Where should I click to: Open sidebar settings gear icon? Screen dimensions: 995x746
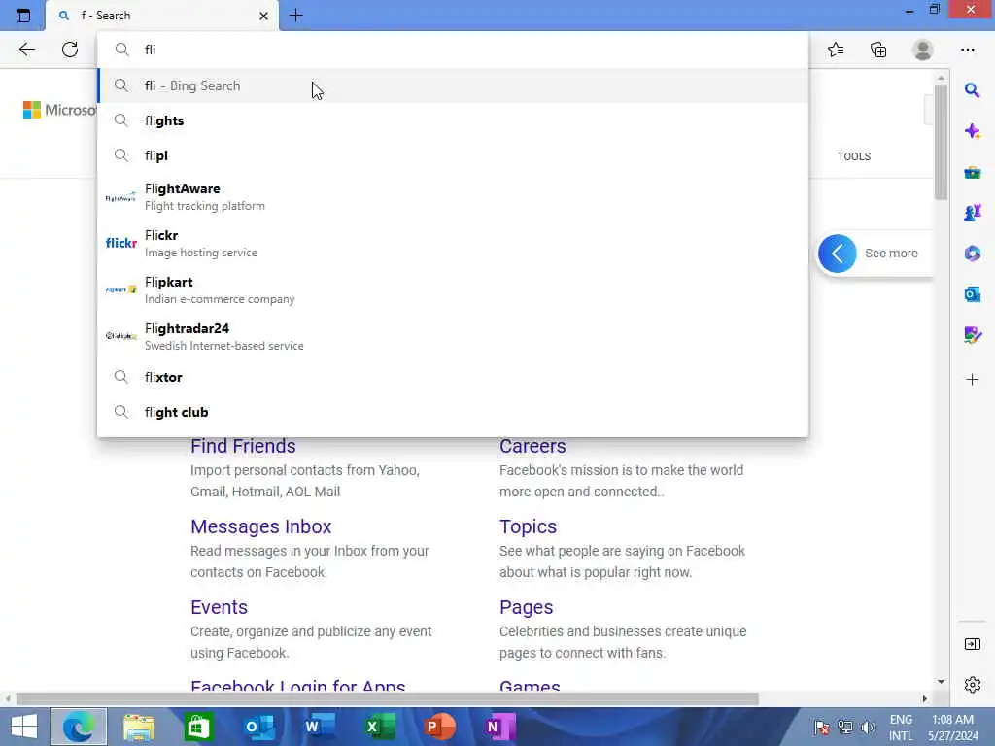pyautogui.click(x=972, y=685)
